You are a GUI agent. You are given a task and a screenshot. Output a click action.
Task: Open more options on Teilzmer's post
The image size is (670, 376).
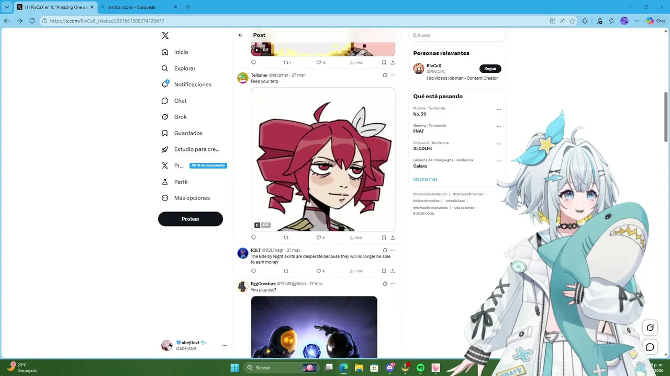pyautogui.click(x=393, y=75)
